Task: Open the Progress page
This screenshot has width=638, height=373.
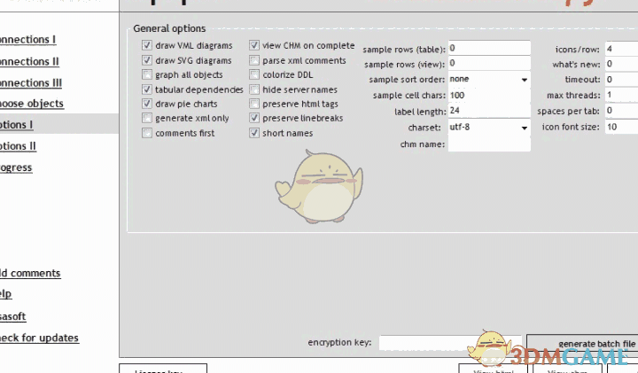Action: coord(16,167)
